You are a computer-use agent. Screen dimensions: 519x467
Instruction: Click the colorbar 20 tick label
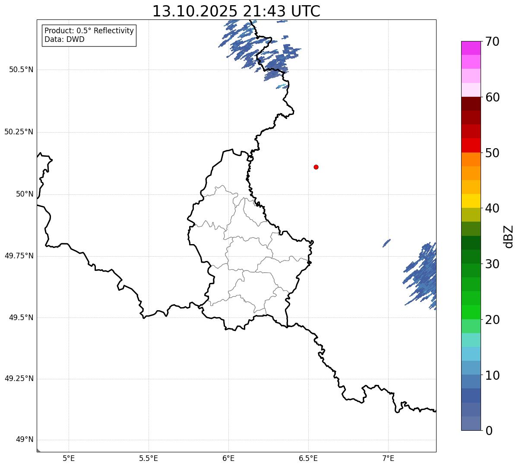492,320
